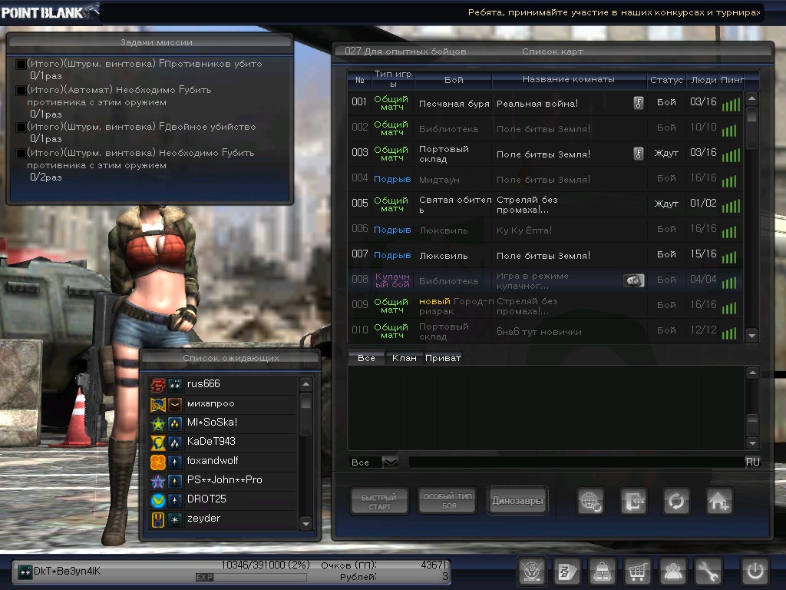Switch to the Клан chat tab
This screenshot has height=590, width=786.
[x=404, y=358]
